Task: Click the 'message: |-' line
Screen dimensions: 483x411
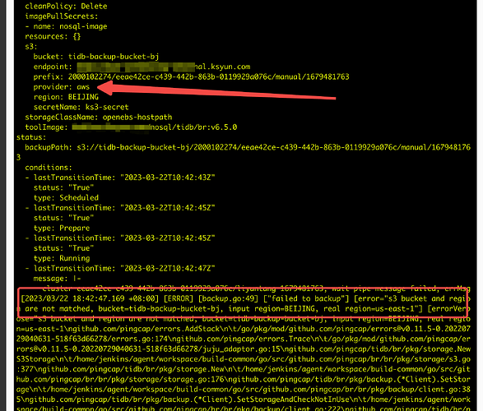Action: tap(57, 279)
